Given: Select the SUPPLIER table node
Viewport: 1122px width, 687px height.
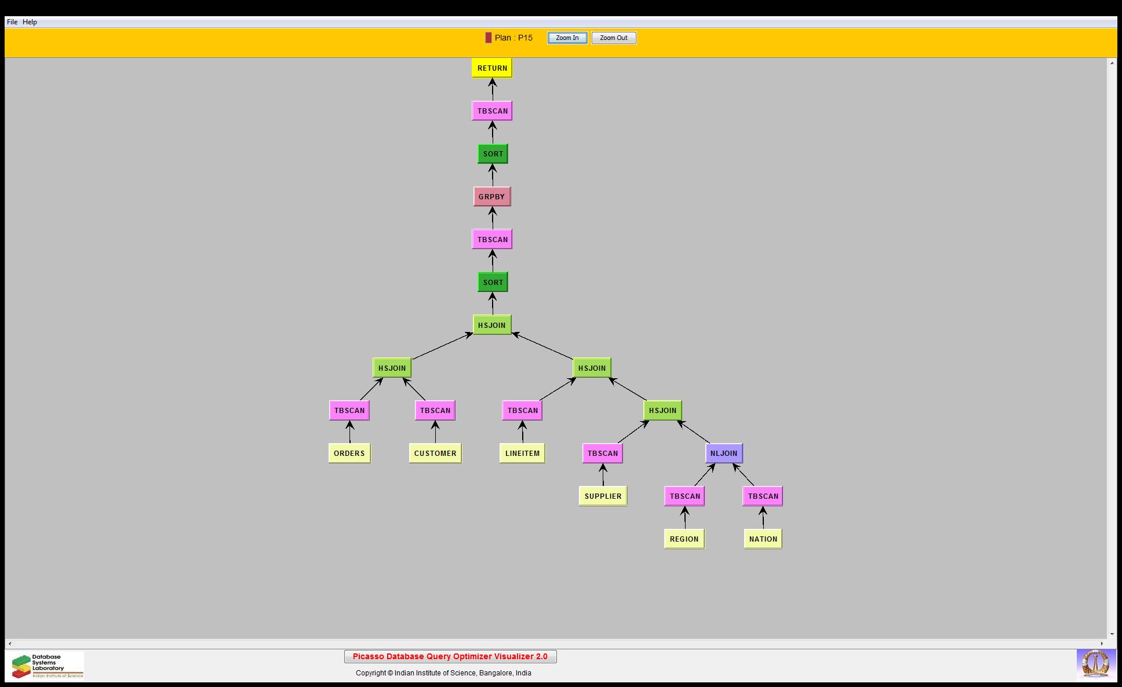Looking at the screenshot, I should click(x=603, y=496).
